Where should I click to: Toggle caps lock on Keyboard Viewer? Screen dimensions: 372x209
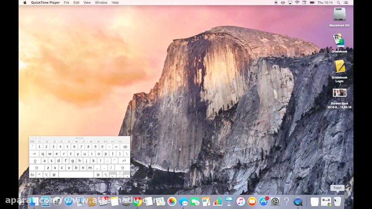pos(35,161)
